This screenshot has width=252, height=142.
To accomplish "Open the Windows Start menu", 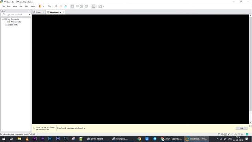I will pyautogui.click(x=4, y=139).
